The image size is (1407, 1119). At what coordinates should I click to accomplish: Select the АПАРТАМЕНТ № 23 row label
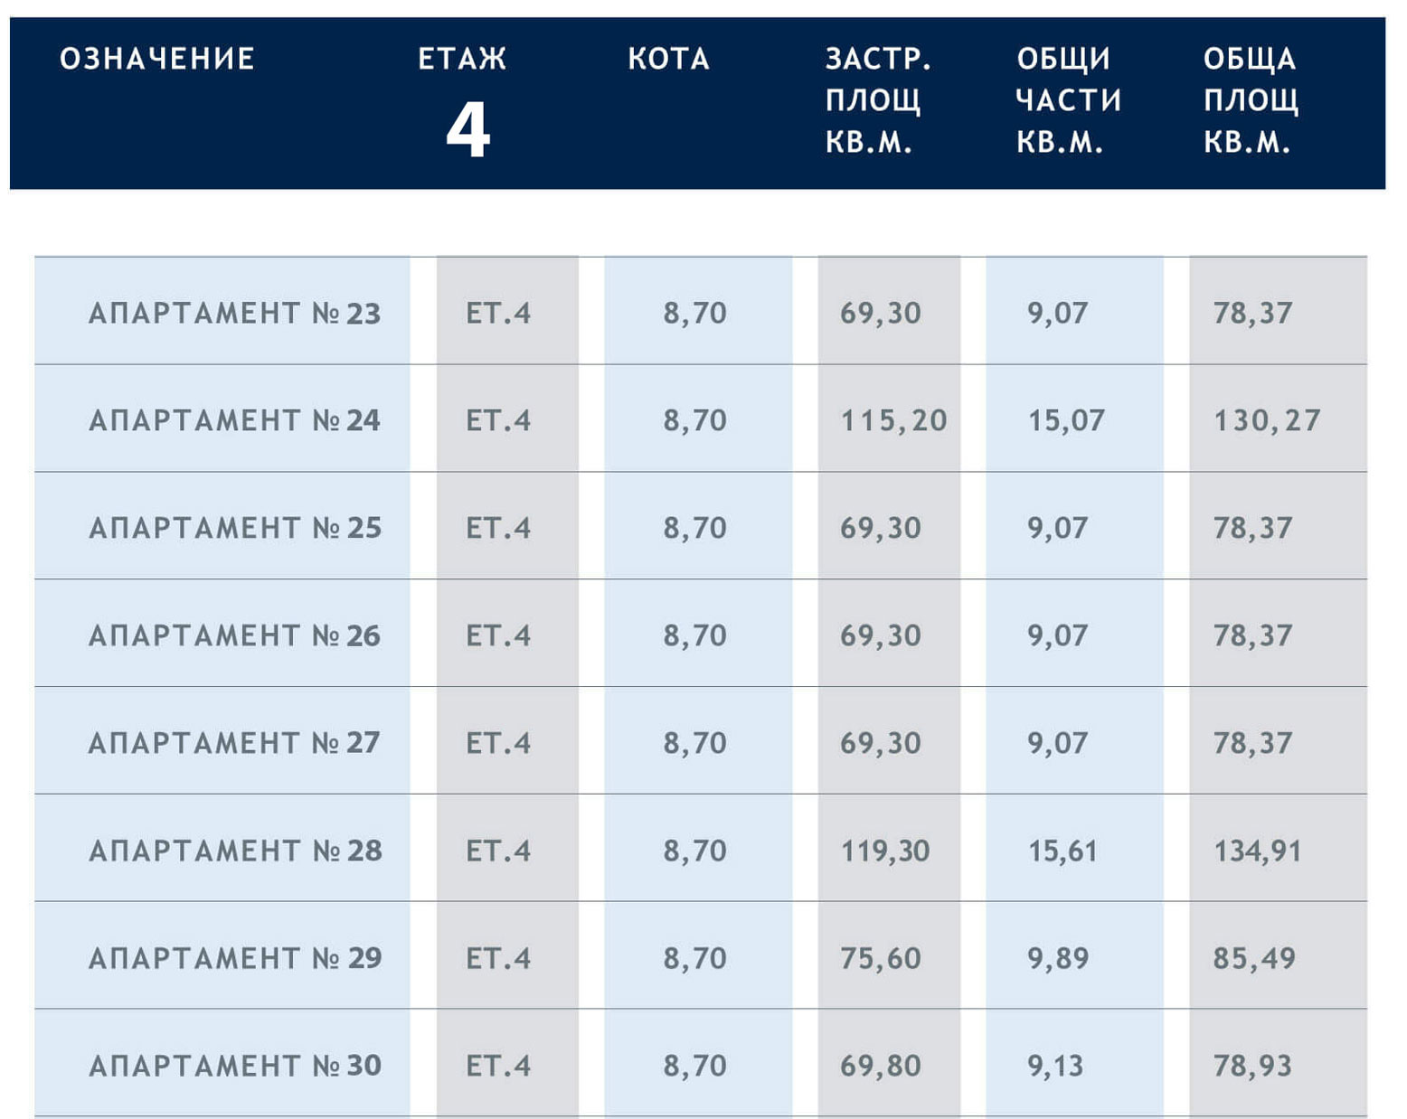235,314
